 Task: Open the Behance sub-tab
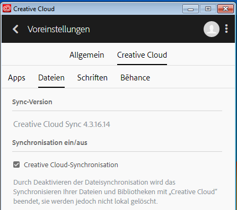coord(135,78)
